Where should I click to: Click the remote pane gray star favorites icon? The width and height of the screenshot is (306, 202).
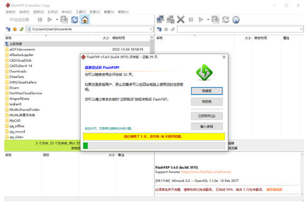[166, 30]
